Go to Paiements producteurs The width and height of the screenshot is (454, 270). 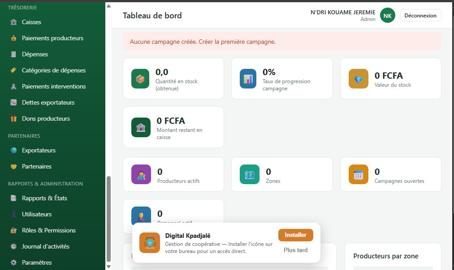53,38
